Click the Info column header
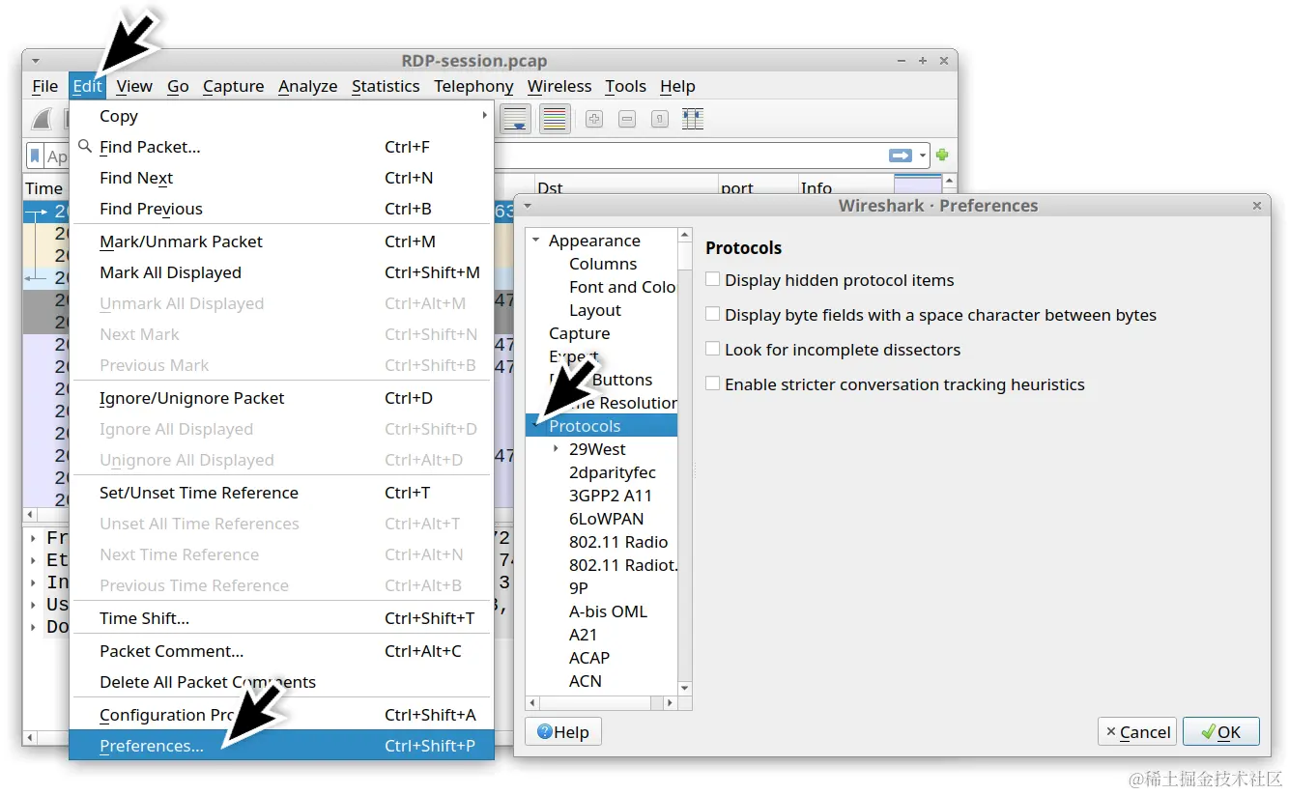1289x795 pixels. [845, 188]
